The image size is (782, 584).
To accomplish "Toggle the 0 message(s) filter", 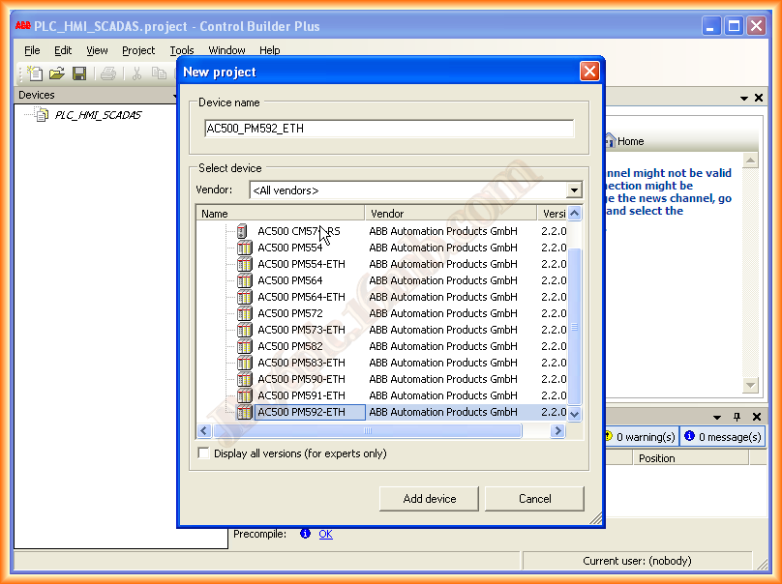I will (721, 437).
